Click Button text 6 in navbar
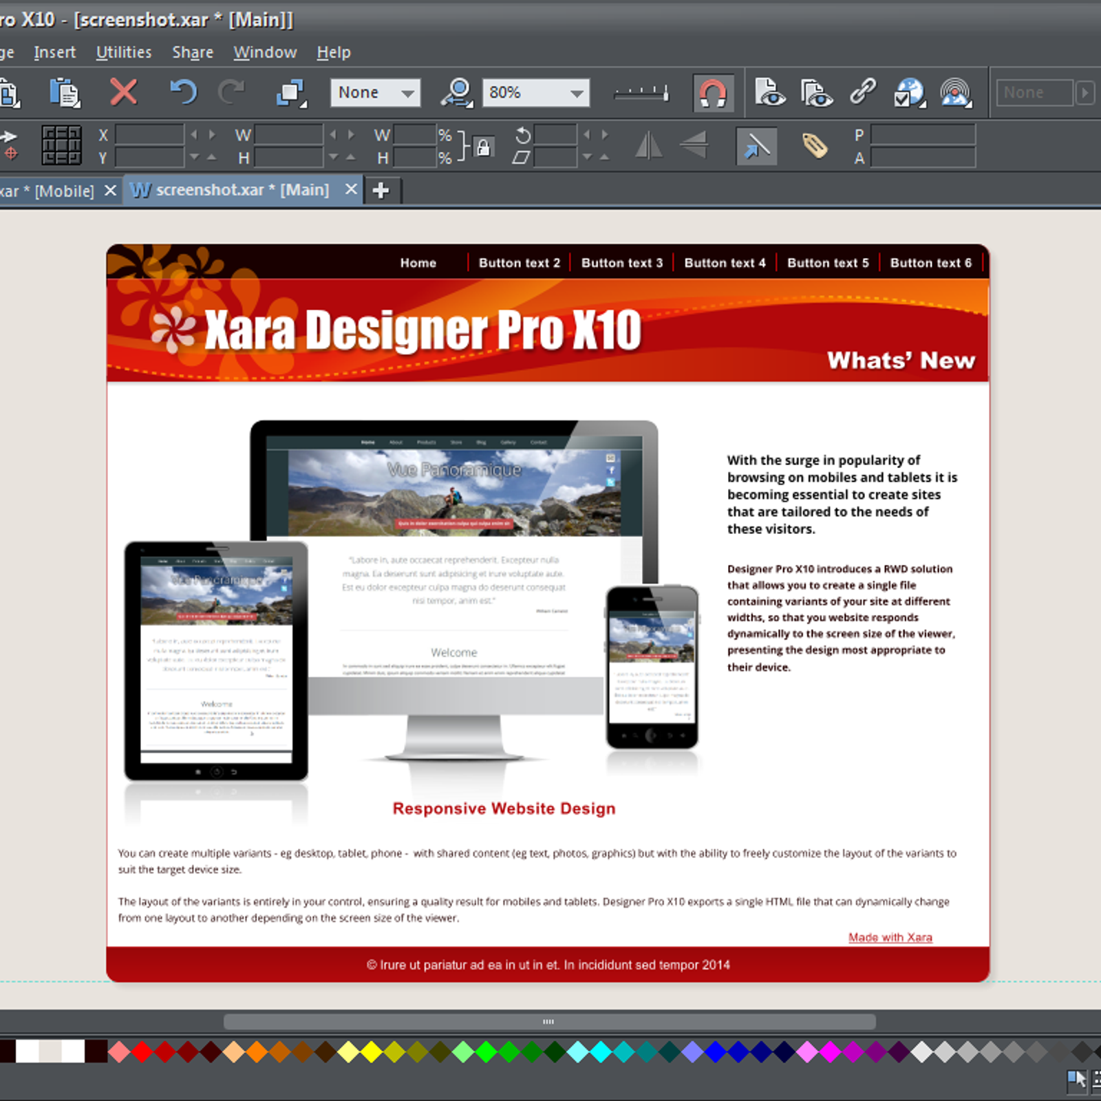This screenshot has height=1101, width=1101. click(931, 263)
